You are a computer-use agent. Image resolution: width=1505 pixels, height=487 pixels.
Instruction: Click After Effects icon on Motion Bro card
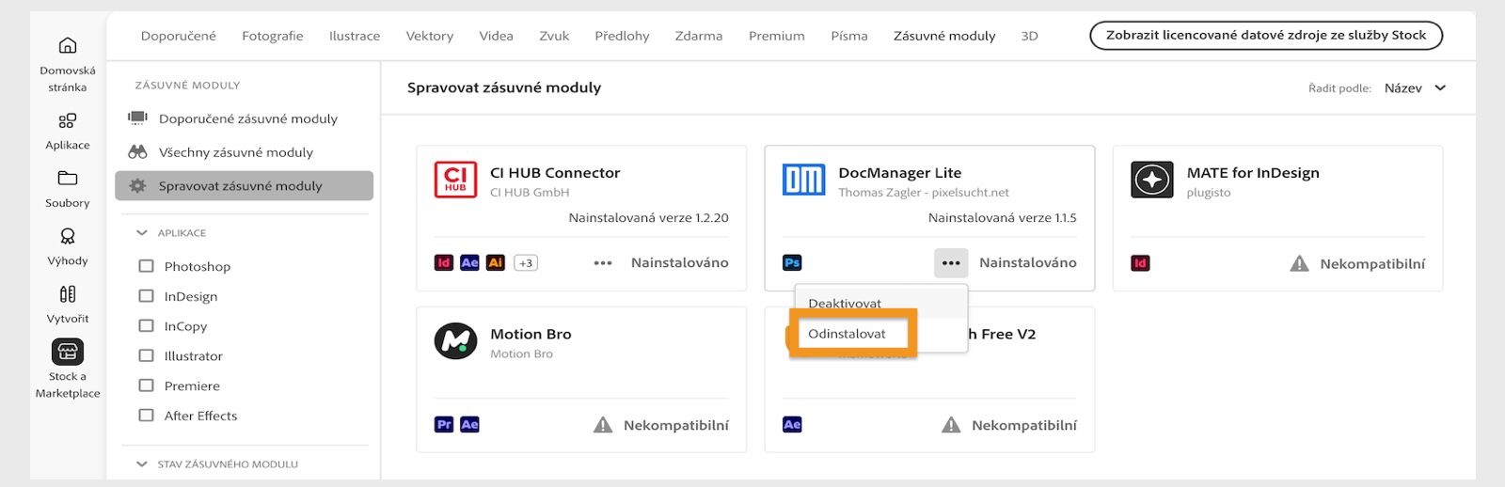469,425
